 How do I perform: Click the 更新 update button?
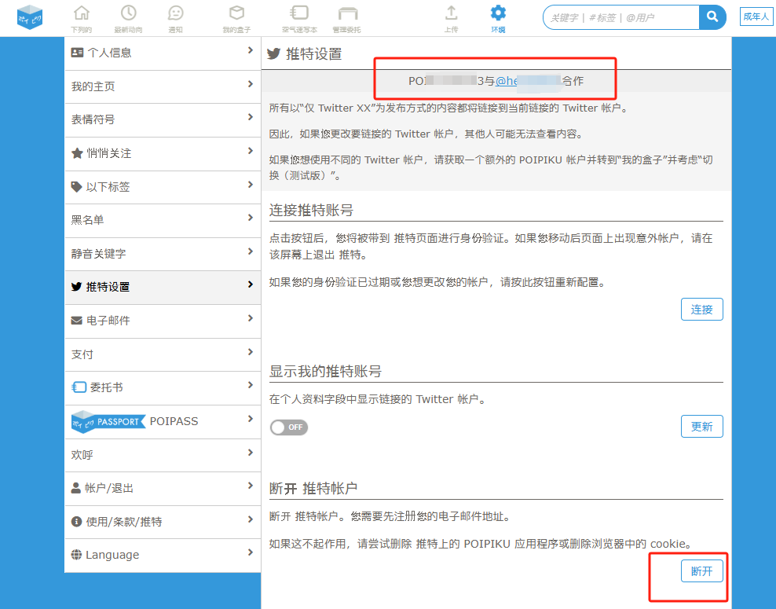701,426
